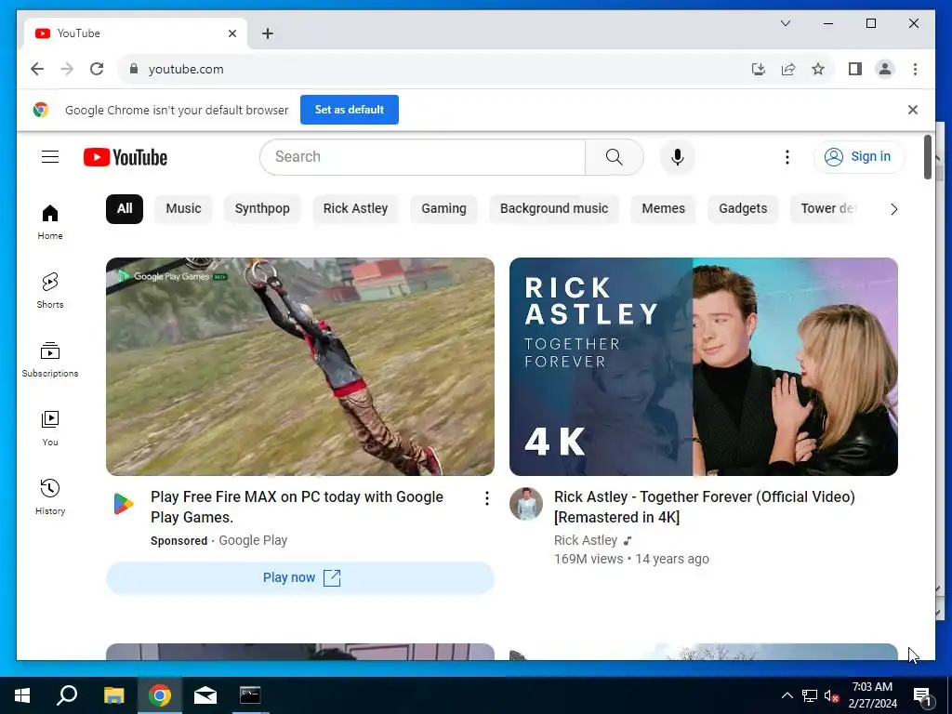Close the YouTube browser tab
952x714 pixels.
coord(231,33)
